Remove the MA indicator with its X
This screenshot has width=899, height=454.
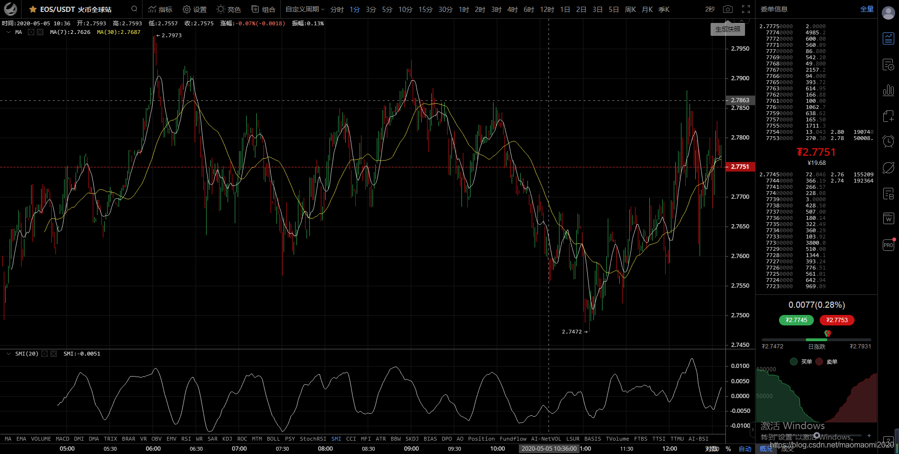(x=40, y=32)
